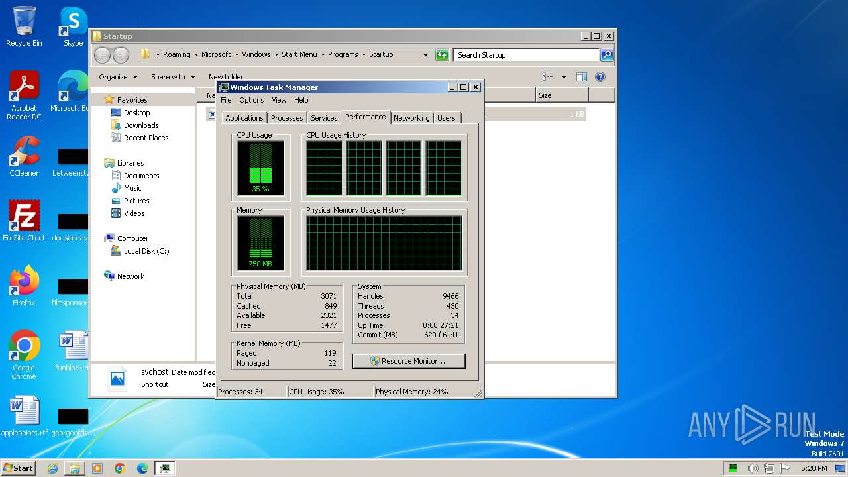Click in the Search Startup field

tap(527, 55)
